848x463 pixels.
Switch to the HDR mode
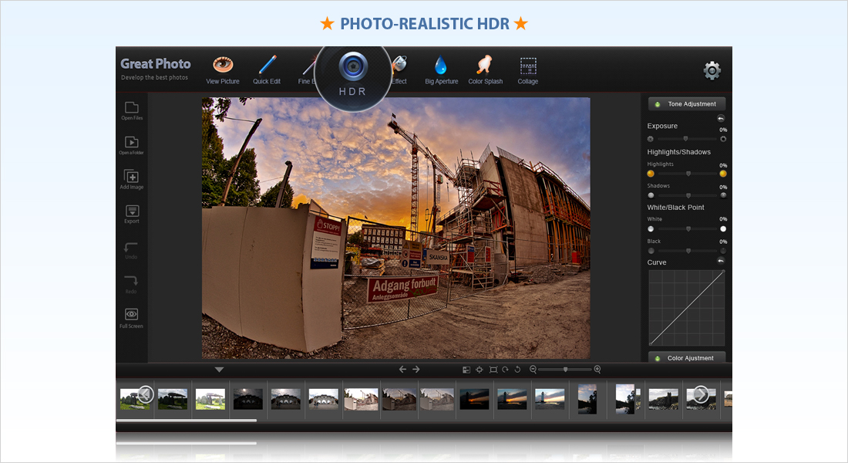click(352, 75)
